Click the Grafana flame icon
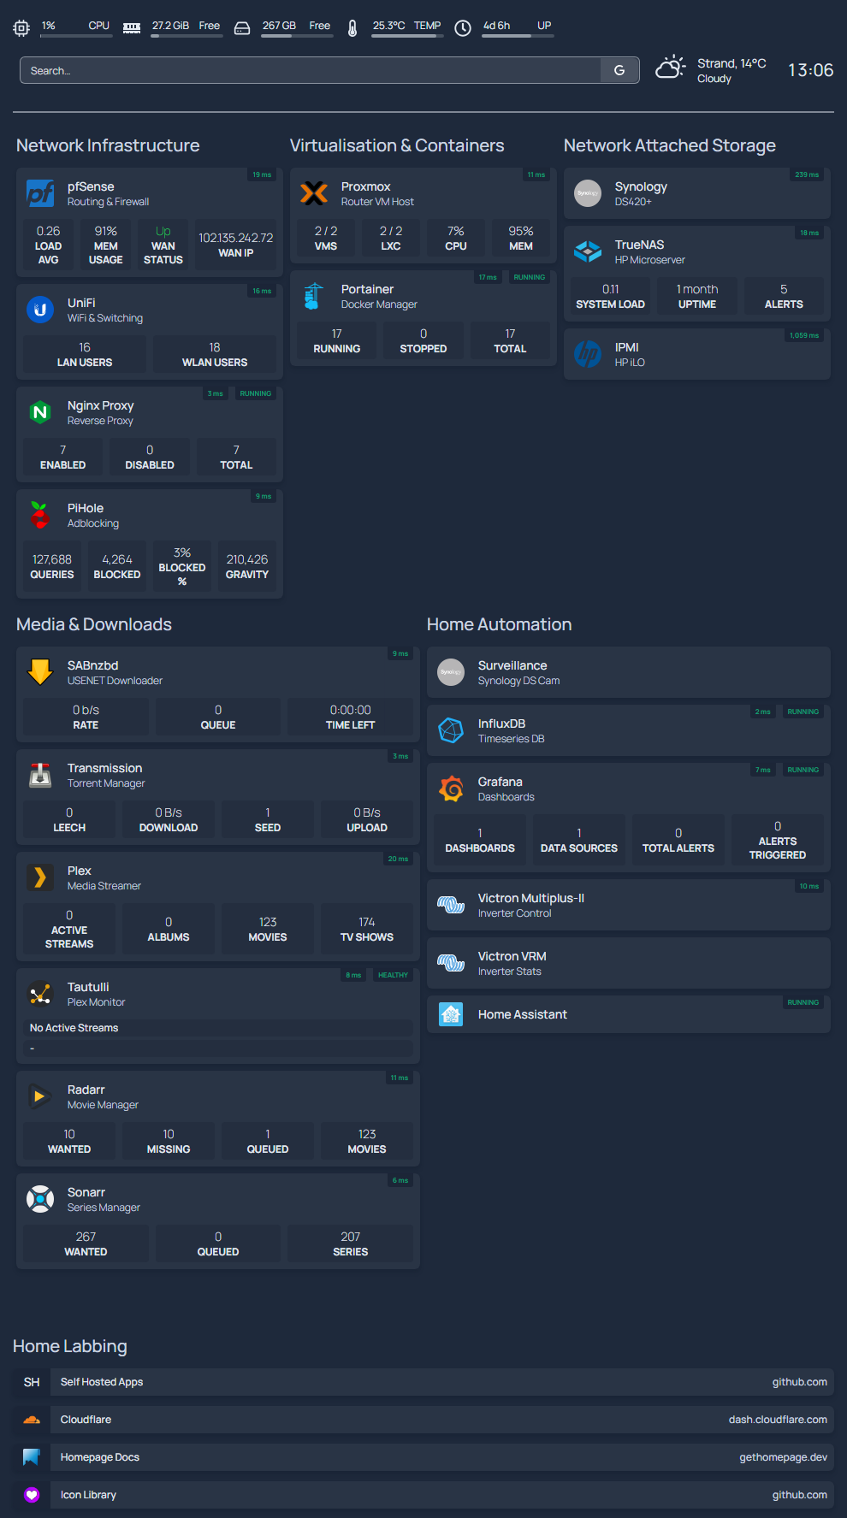 click(451, 789)
